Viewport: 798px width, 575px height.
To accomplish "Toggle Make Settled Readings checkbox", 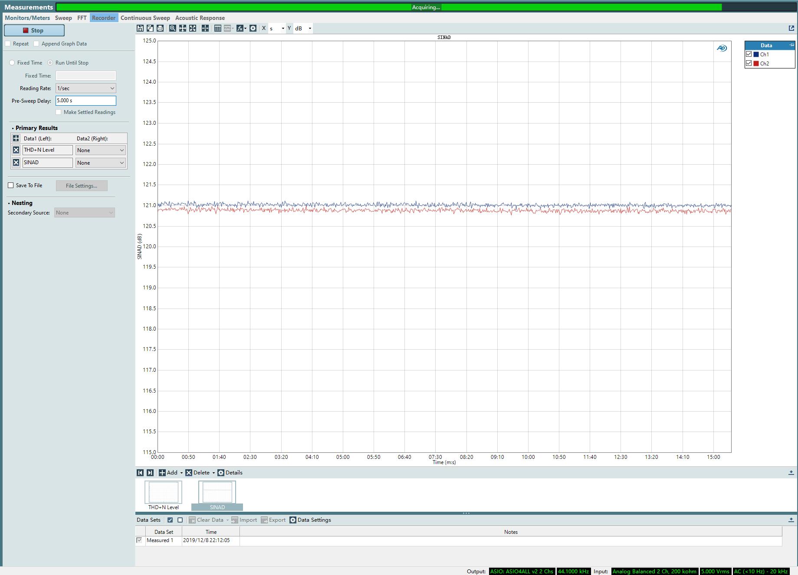I will [x=59, y=112].
